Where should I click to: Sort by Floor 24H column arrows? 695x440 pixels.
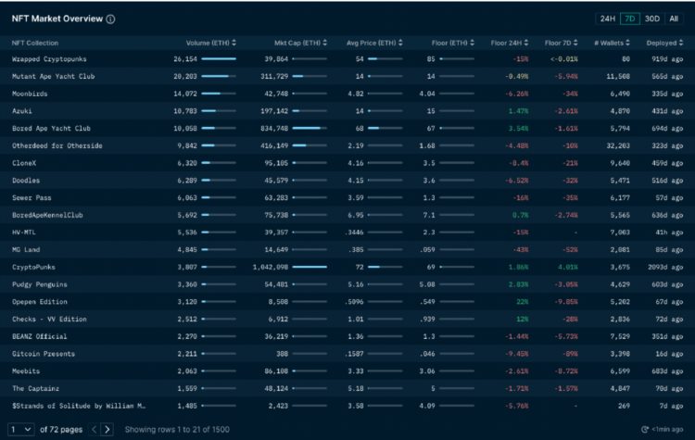point(525,43)
